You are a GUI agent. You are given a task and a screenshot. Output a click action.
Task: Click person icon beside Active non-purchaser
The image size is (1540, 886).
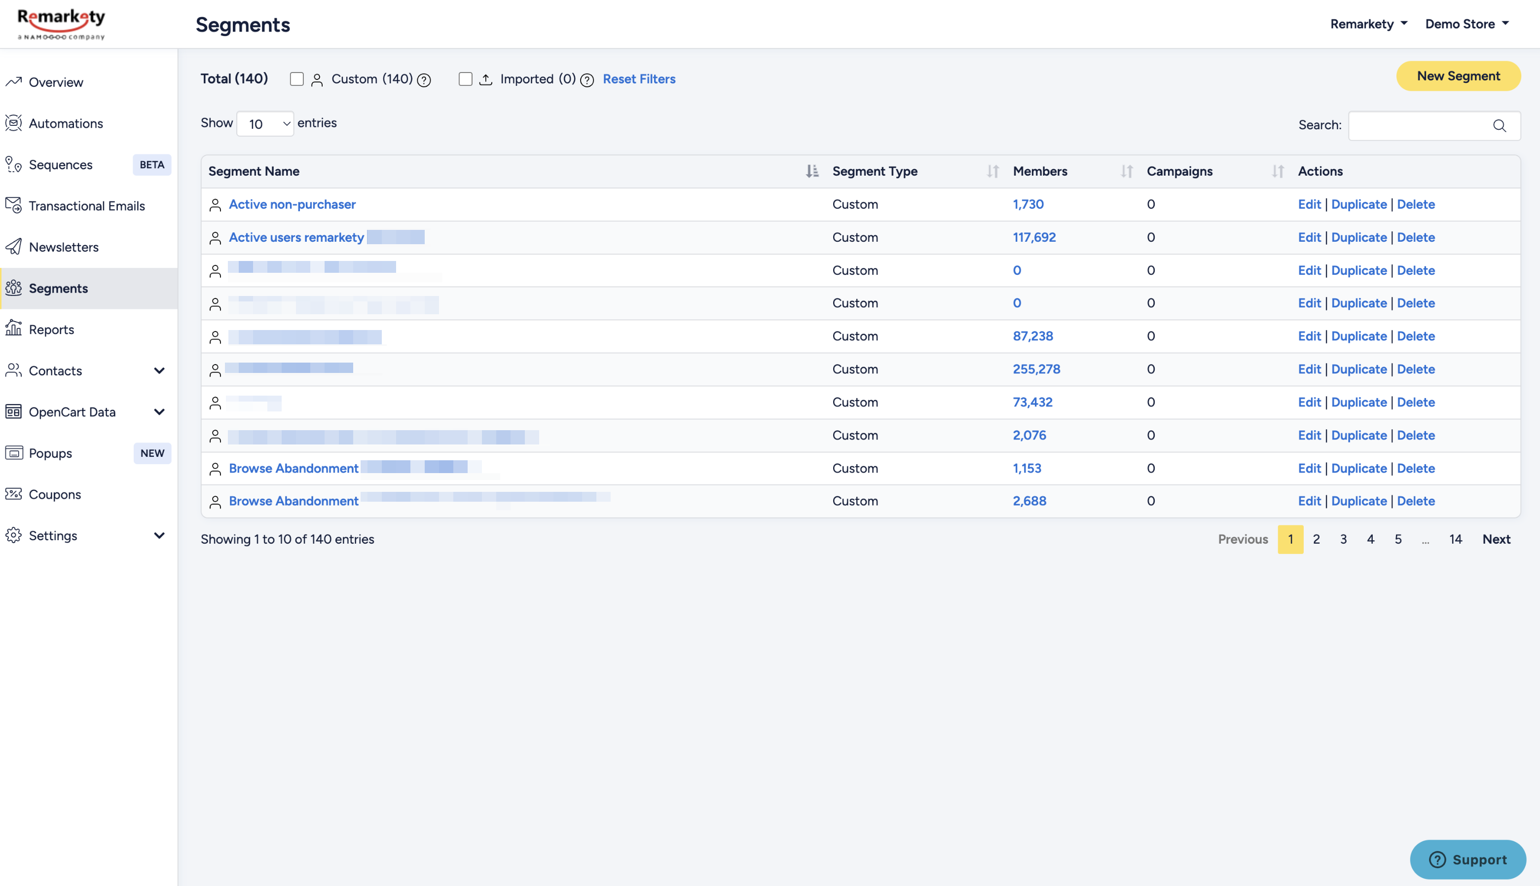[215, 204]
